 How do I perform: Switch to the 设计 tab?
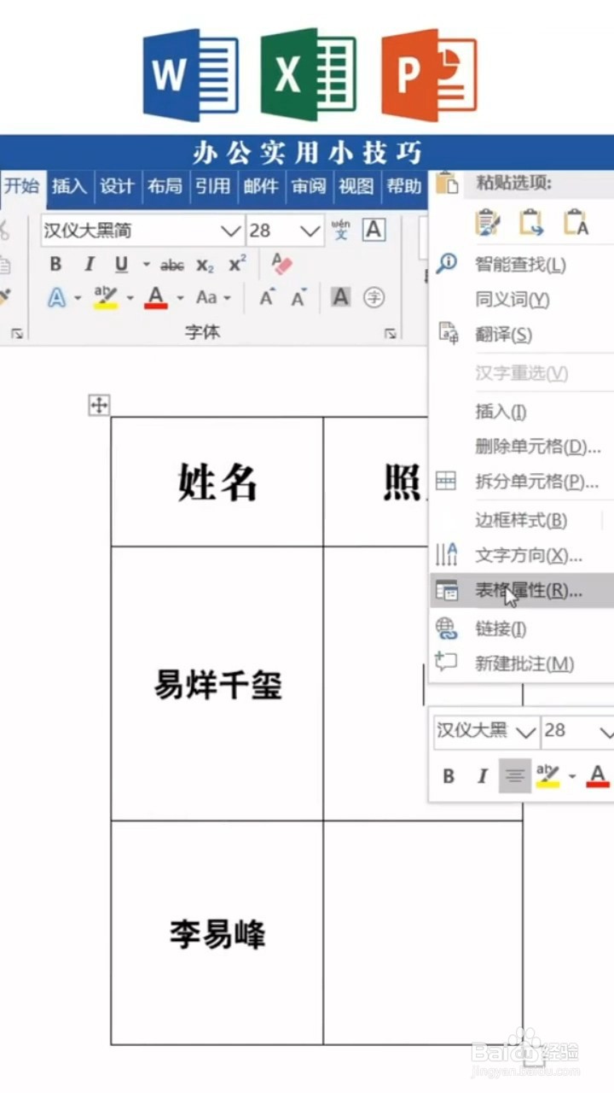coord(117,186)
